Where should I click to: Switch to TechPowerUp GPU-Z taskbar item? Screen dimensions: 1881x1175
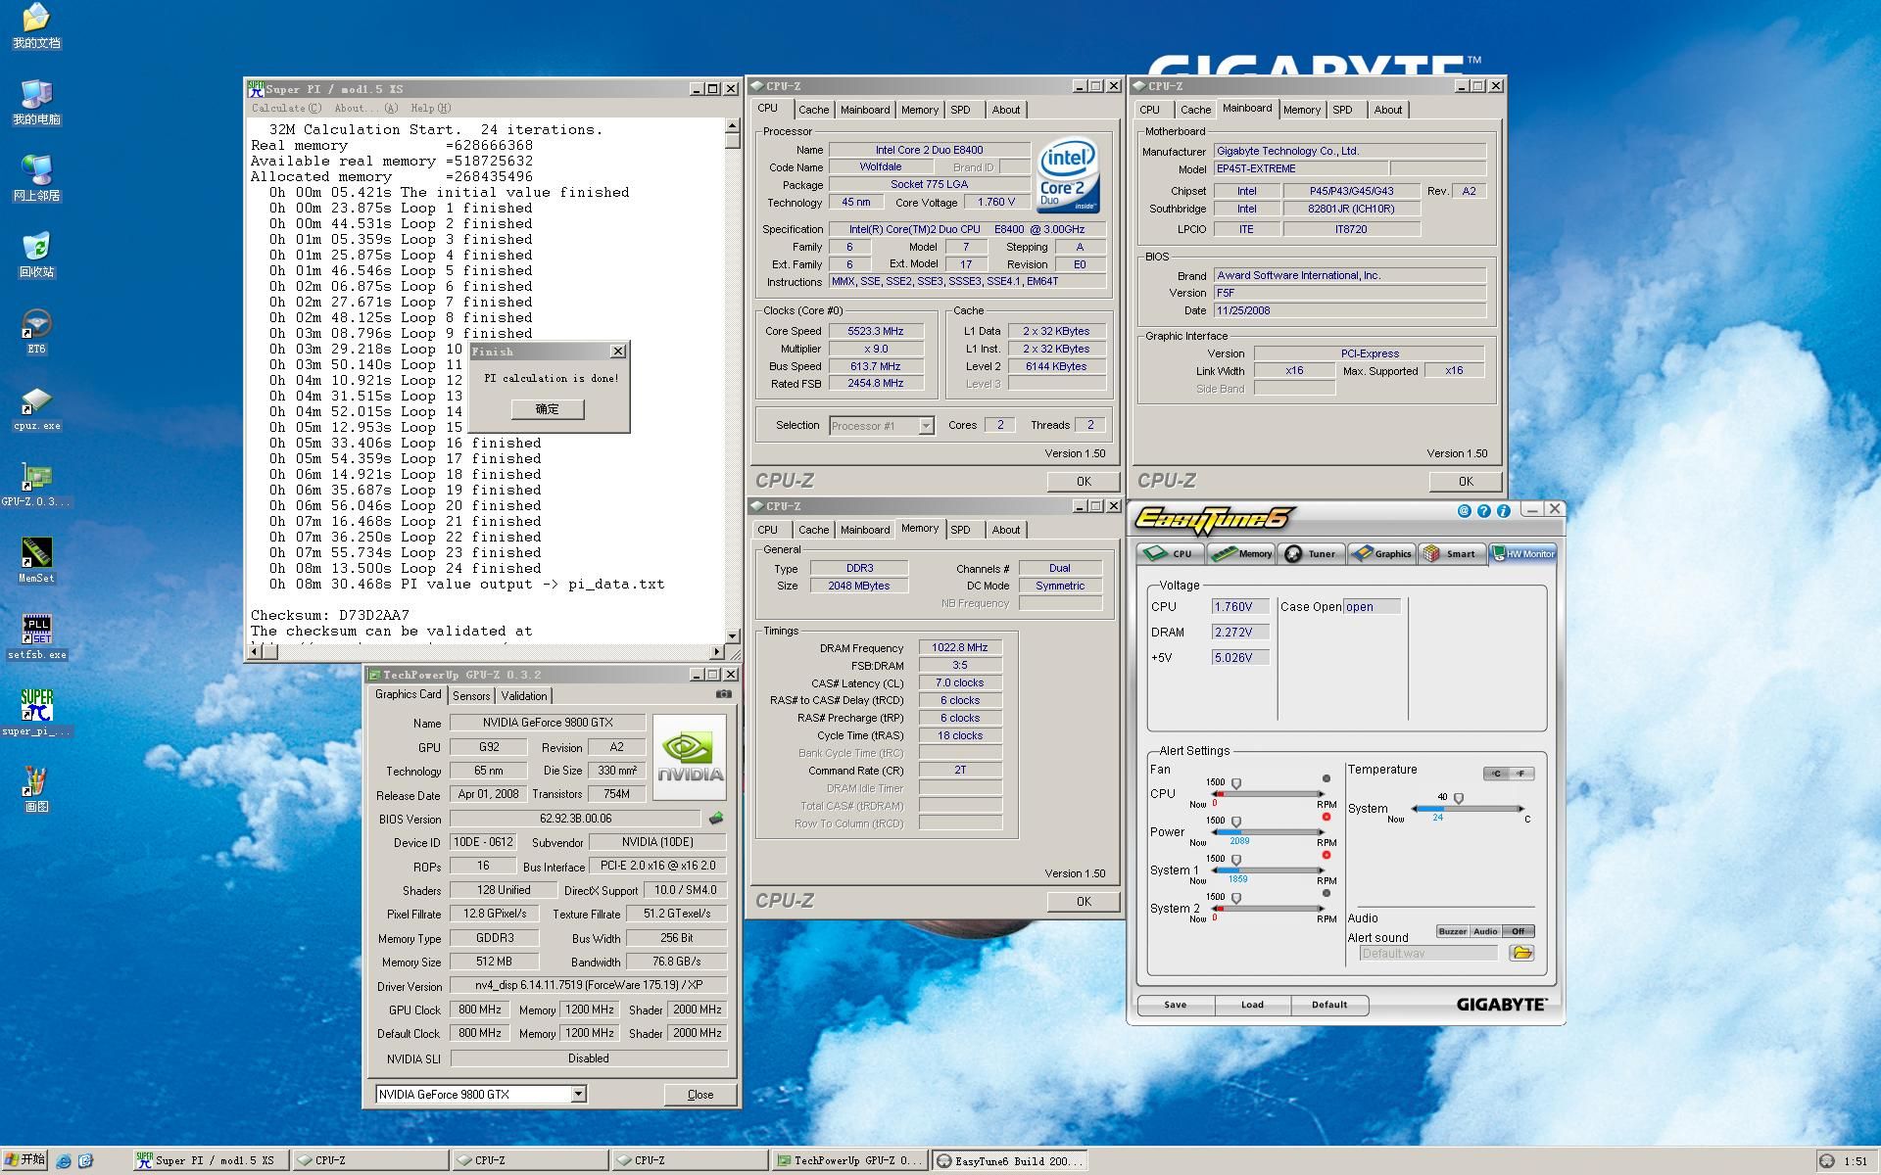pyautogui.click(x=849, y=1161)
